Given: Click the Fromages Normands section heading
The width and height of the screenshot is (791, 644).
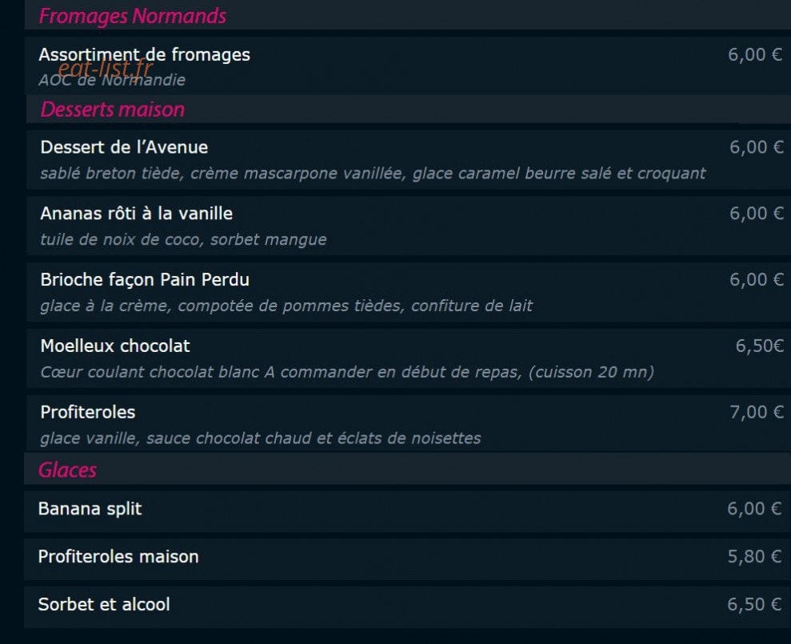Looking at the screenshot, I should click(133, 16).
